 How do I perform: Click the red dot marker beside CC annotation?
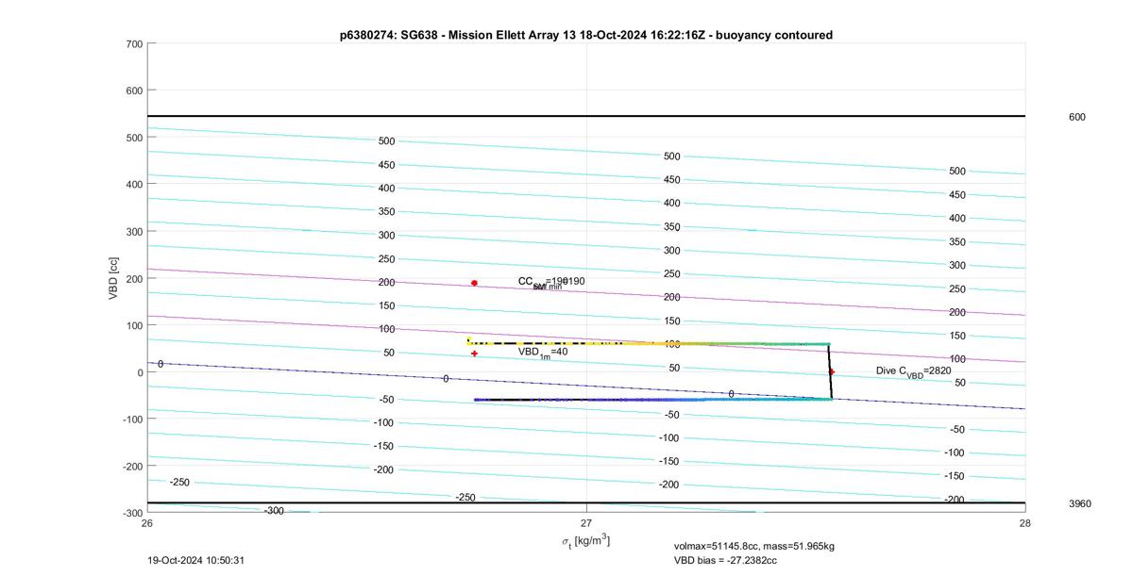coord(474,283)
